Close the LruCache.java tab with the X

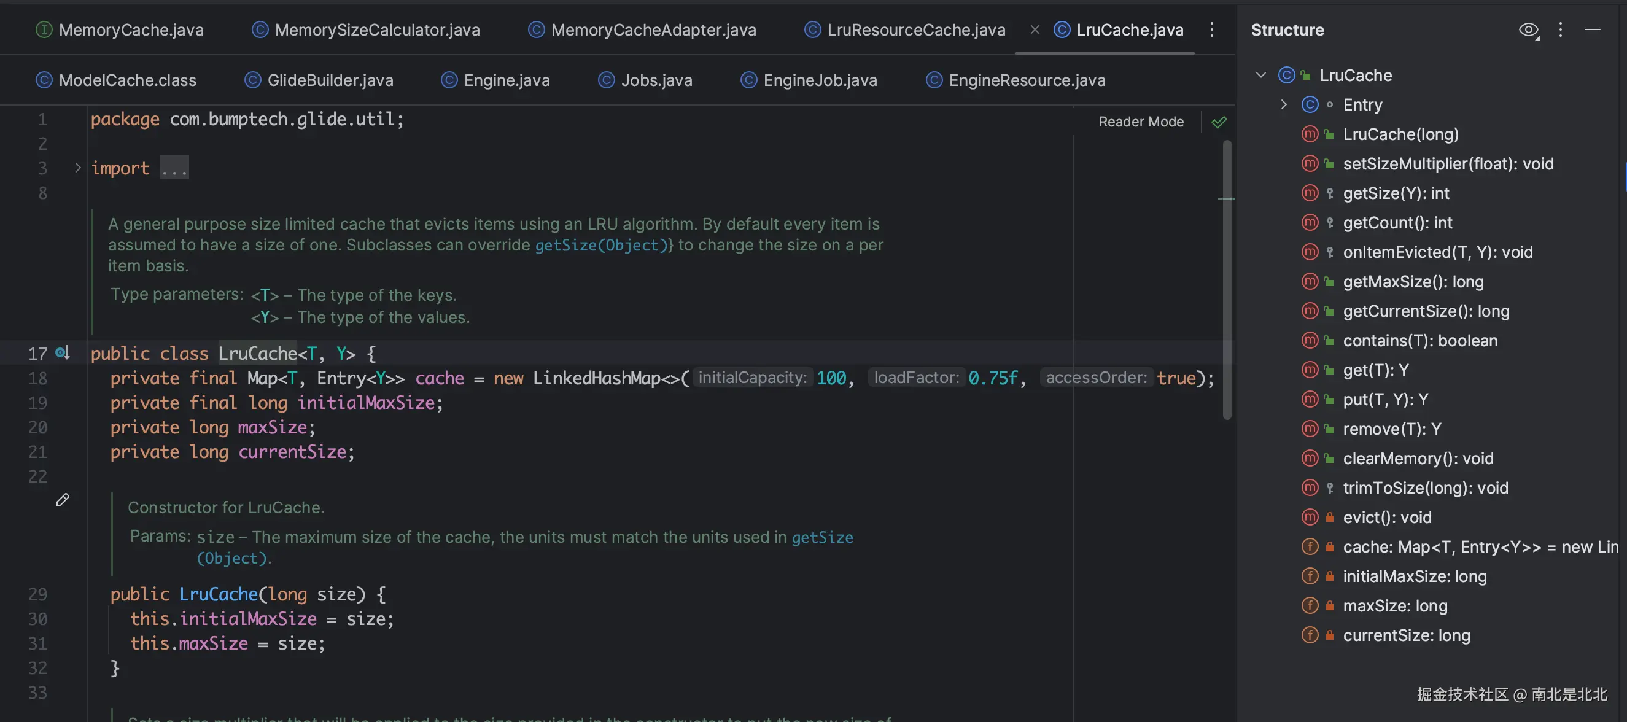[x=1035, y=29]
